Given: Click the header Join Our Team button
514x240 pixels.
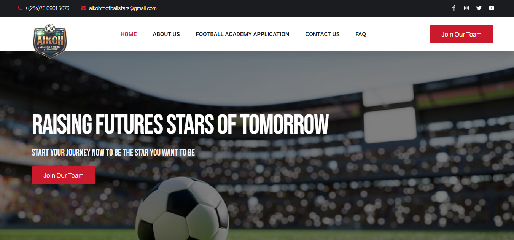Looking at the screenshot, I should click(x=461, y=34).
